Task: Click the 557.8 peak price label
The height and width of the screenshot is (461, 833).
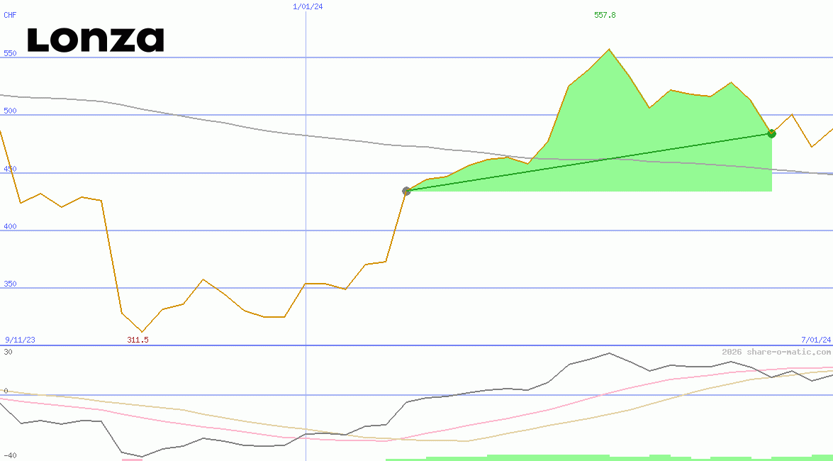Action: (605, 15)
